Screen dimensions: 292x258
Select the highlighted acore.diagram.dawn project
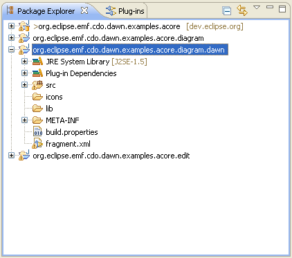130,50
